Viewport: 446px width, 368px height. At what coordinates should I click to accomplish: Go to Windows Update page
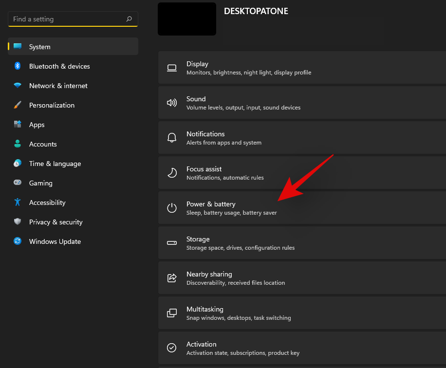pyautogui.click(x=73, y=241)
